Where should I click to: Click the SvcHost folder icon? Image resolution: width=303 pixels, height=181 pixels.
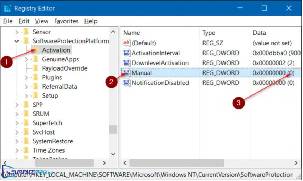click(26, 132)
